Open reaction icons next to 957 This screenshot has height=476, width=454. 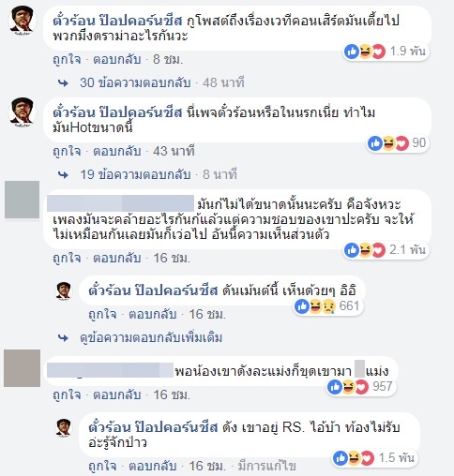tap(361, 387)
